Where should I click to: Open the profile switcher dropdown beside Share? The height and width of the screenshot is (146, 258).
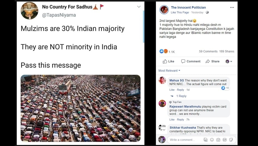pos(229,61)
